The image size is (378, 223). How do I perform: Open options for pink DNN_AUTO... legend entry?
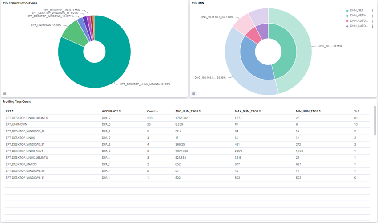click(372, 21)
